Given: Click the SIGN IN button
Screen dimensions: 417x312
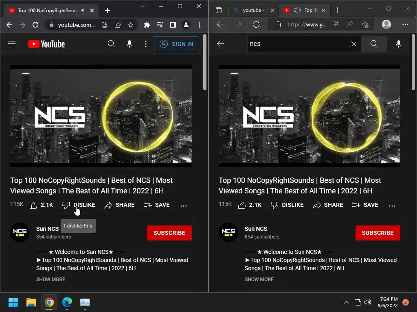Looking at the screenshot, I should 176,44.
